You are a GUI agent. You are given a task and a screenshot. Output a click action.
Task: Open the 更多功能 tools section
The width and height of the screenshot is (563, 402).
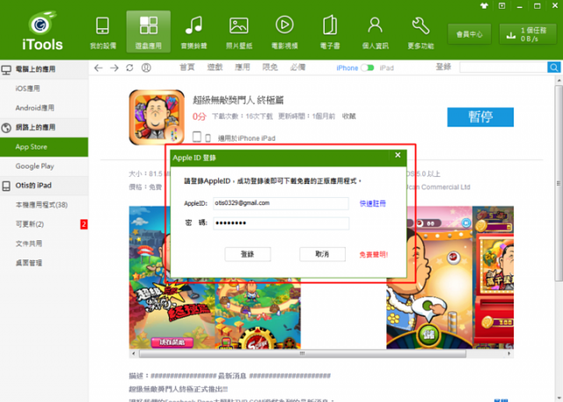point(420,33)
